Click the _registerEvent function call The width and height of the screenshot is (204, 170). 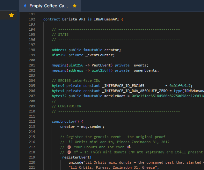75,157
